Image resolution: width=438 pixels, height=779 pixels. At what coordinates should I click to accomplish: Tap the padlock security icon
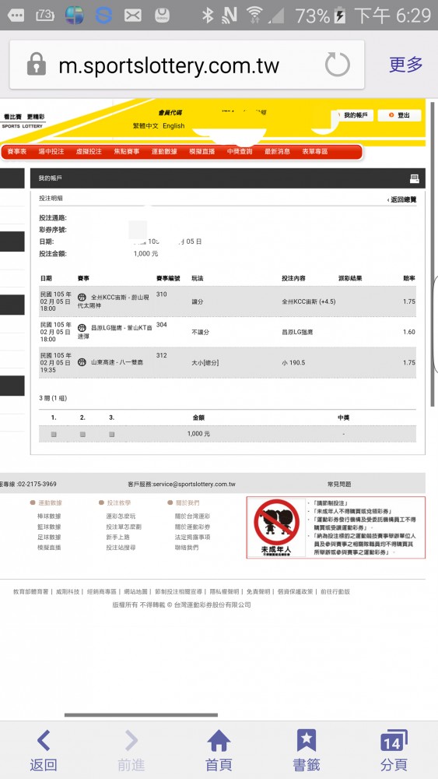coord(37,65)
